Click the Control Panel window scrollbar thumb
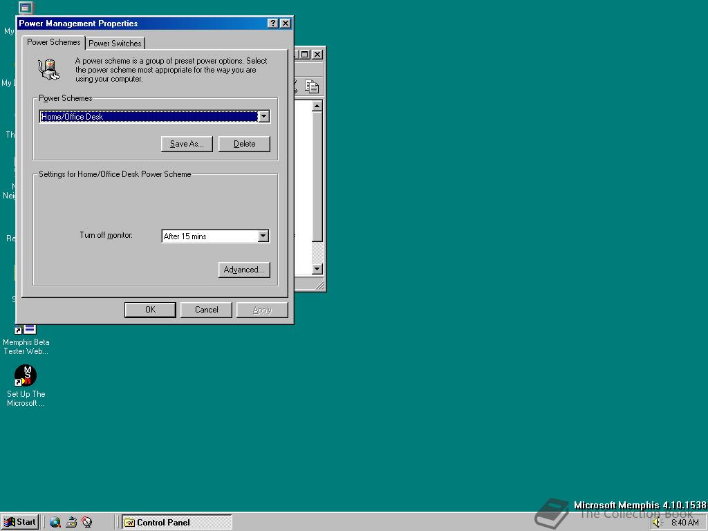This screenshot has width=708, height=531. (x=317, y=176)
